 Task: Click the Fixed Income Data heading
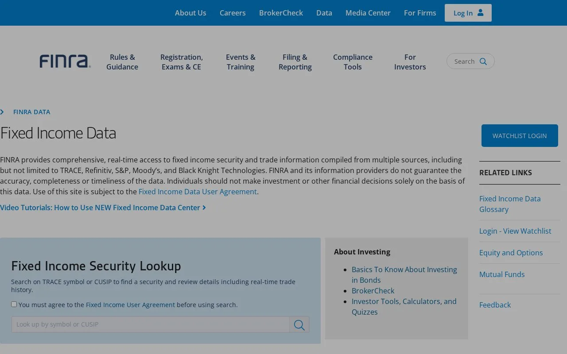coord(58,133)
